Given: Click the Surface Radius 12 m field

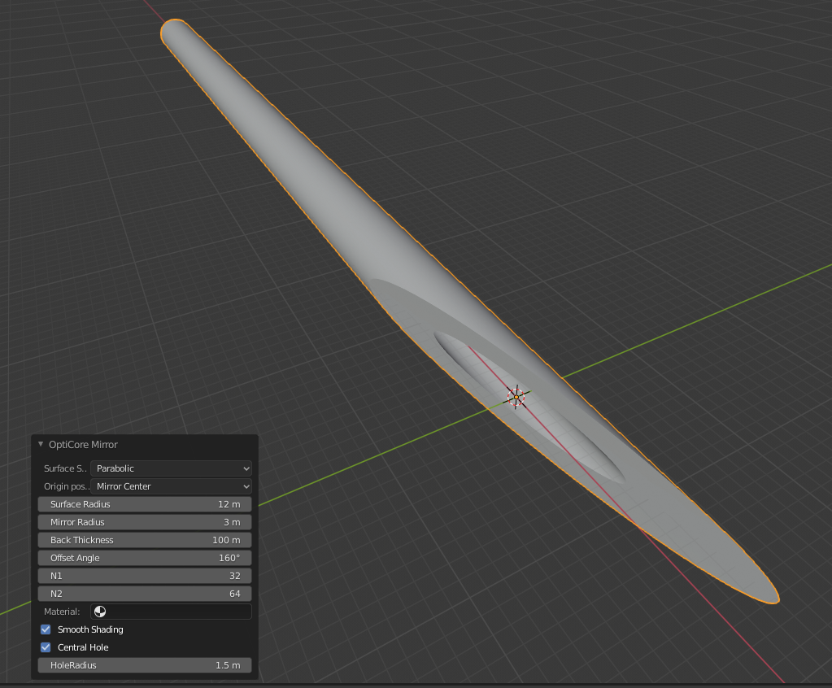Looking at the screenshot, I should coord(145,504).
